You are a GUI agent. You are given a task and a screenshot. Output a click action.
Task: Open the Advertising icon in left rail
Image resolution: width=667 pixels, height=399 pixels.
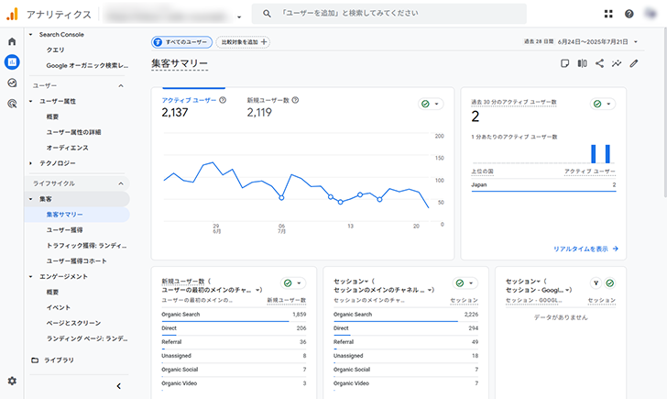(12, 103)
